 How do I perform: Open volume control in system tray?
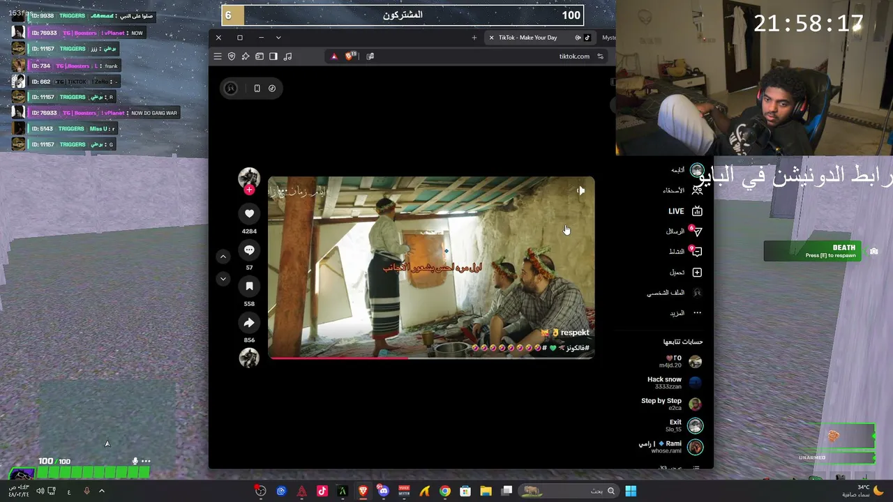click(40, 491)
